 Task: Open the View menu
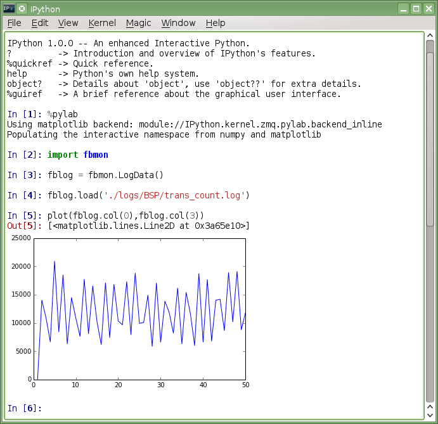(x=68, y=23)
